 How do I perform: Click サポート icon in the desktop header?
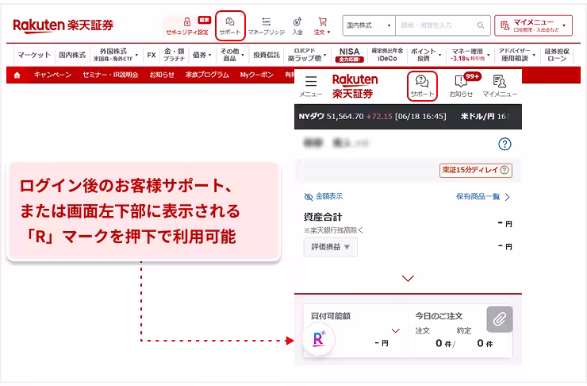point(230,25)
